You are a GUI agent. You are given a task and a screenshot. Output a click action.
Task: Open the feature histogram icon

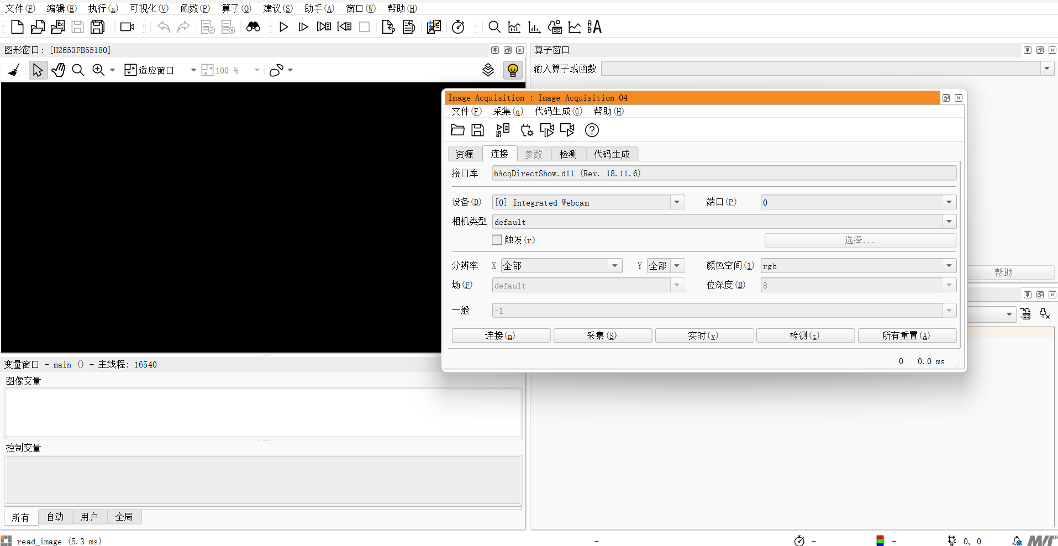[x=534, y=27]
